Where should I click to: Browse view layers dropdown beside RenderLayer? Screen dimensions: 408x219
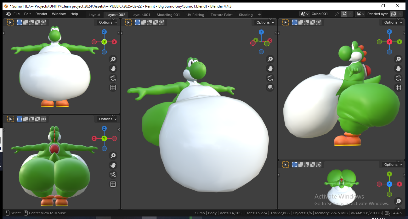point(360,14)
